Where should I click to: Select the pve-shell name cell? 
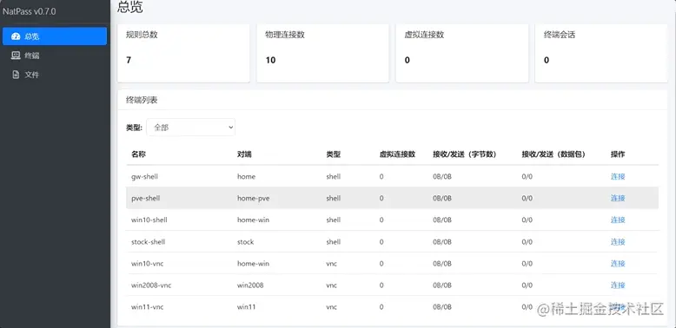(146, 198)
